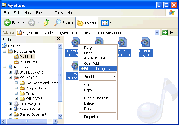
Task: Choose Add to Playlist
Action: coord(98,58)
